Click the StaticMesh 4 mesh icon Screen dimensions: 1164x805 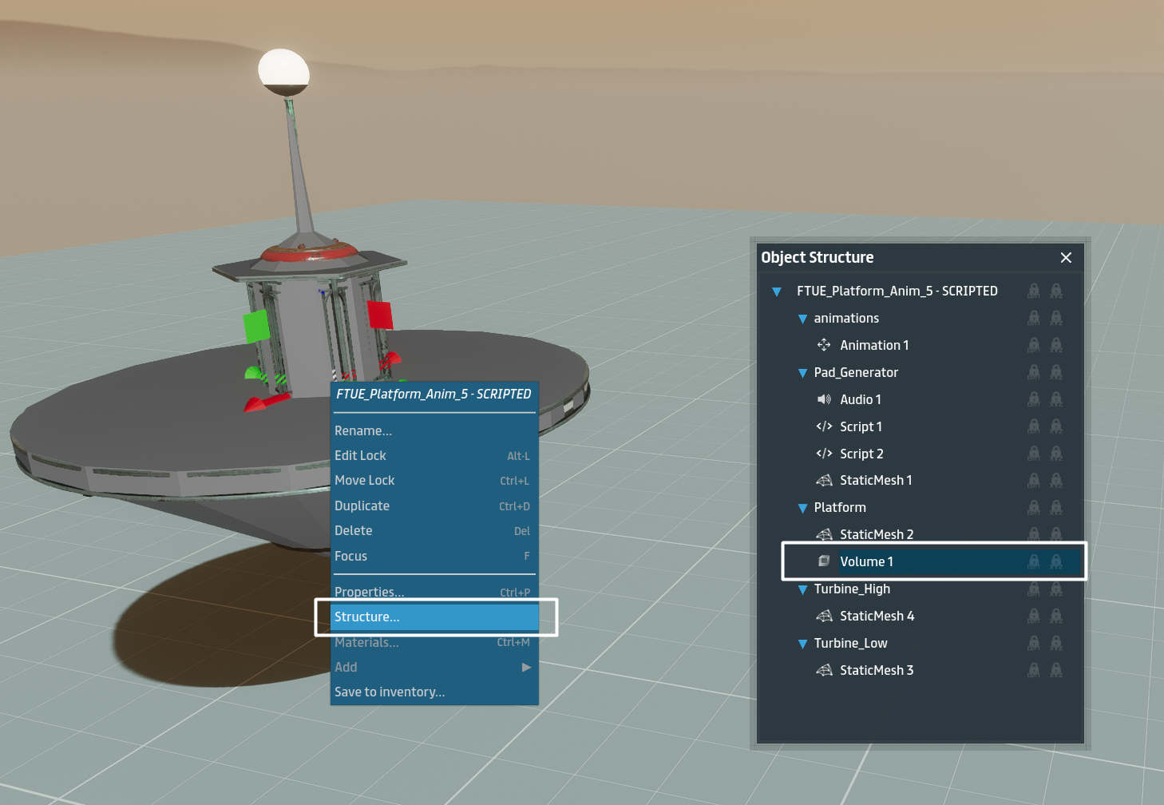[x=824, y=616]
